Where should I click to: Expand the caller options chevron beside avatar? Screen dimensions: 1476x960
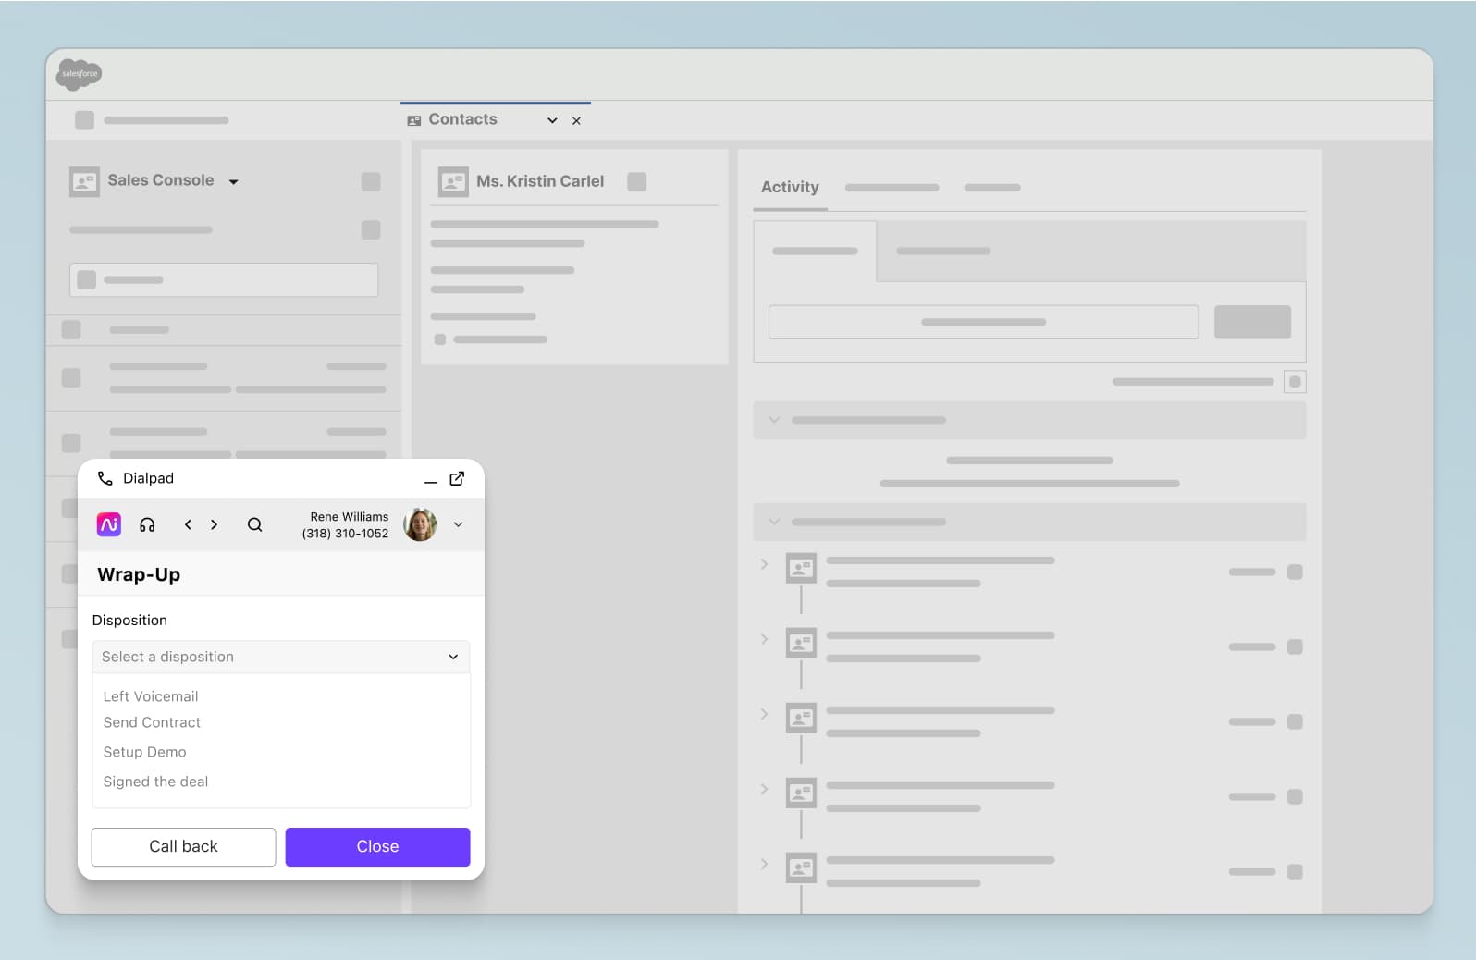coord(458,524)
